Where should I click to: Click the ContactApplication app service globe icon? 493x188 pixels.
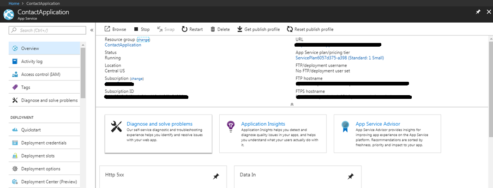coord(9,15)
